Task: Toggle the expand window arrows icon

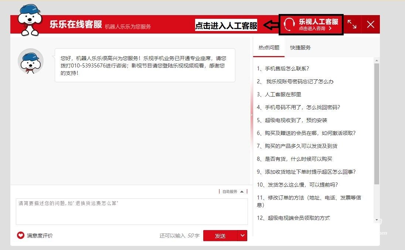Action: (x=352, y=24)
